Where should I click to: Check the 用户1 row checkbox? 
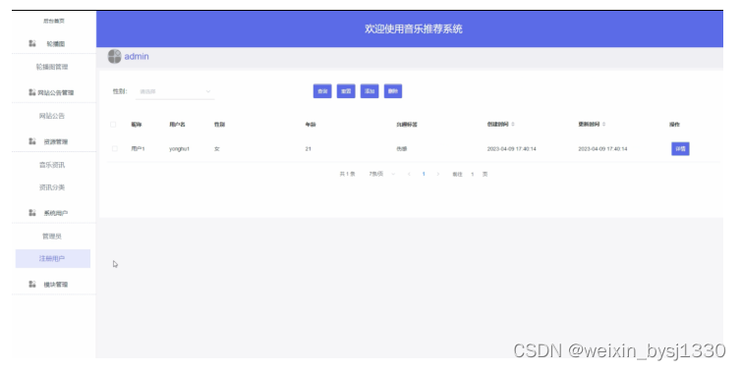click(114, 148)
